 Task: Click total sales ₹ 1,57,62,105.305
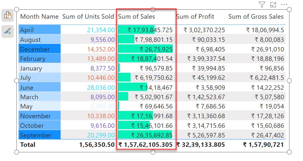click(145, 145)
